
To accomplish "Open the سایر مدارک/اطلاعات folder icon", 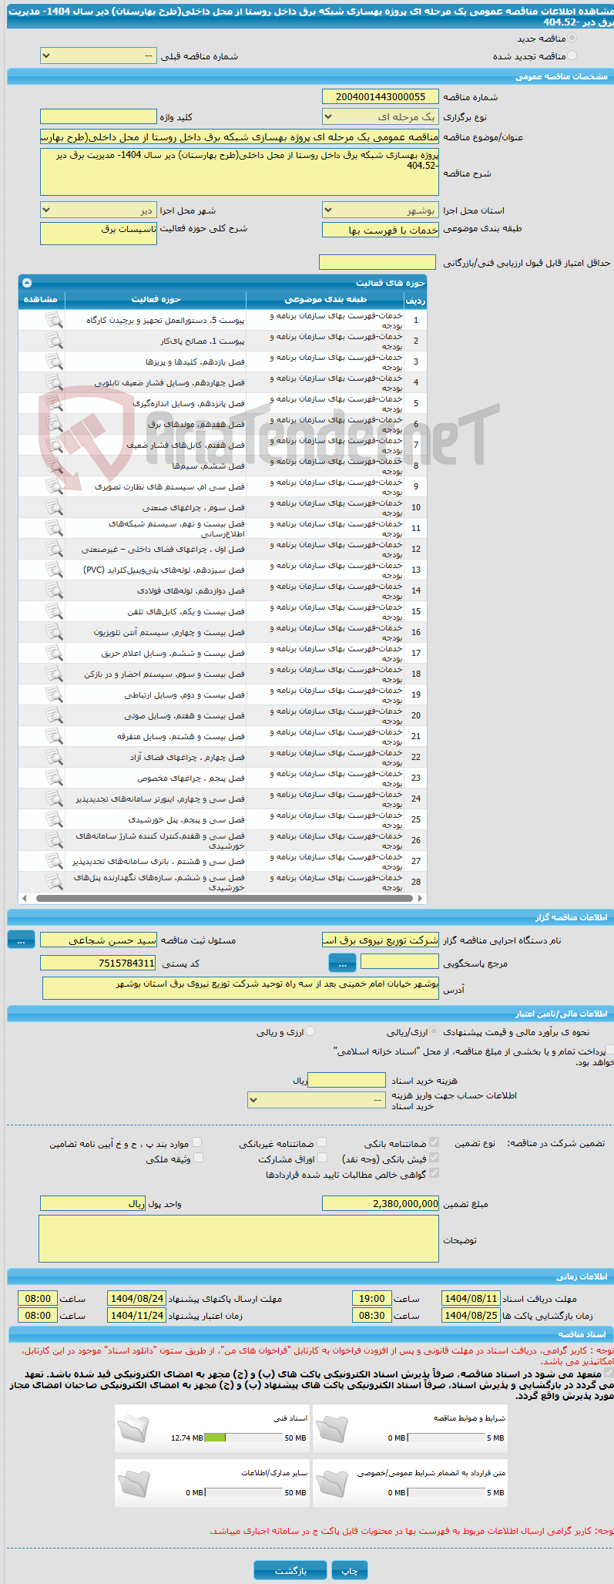I will 134,1482.
